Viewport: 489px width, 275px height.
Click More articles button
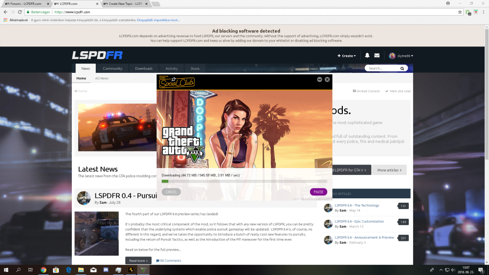389,170
